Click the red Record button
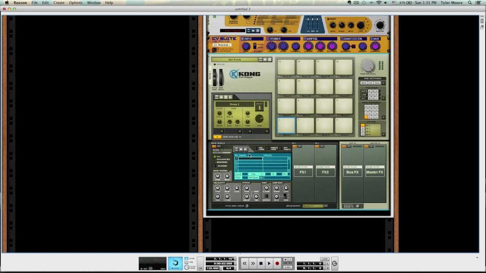Image resolution: width=486 pixels, height=273 pixels. point(277,263)
